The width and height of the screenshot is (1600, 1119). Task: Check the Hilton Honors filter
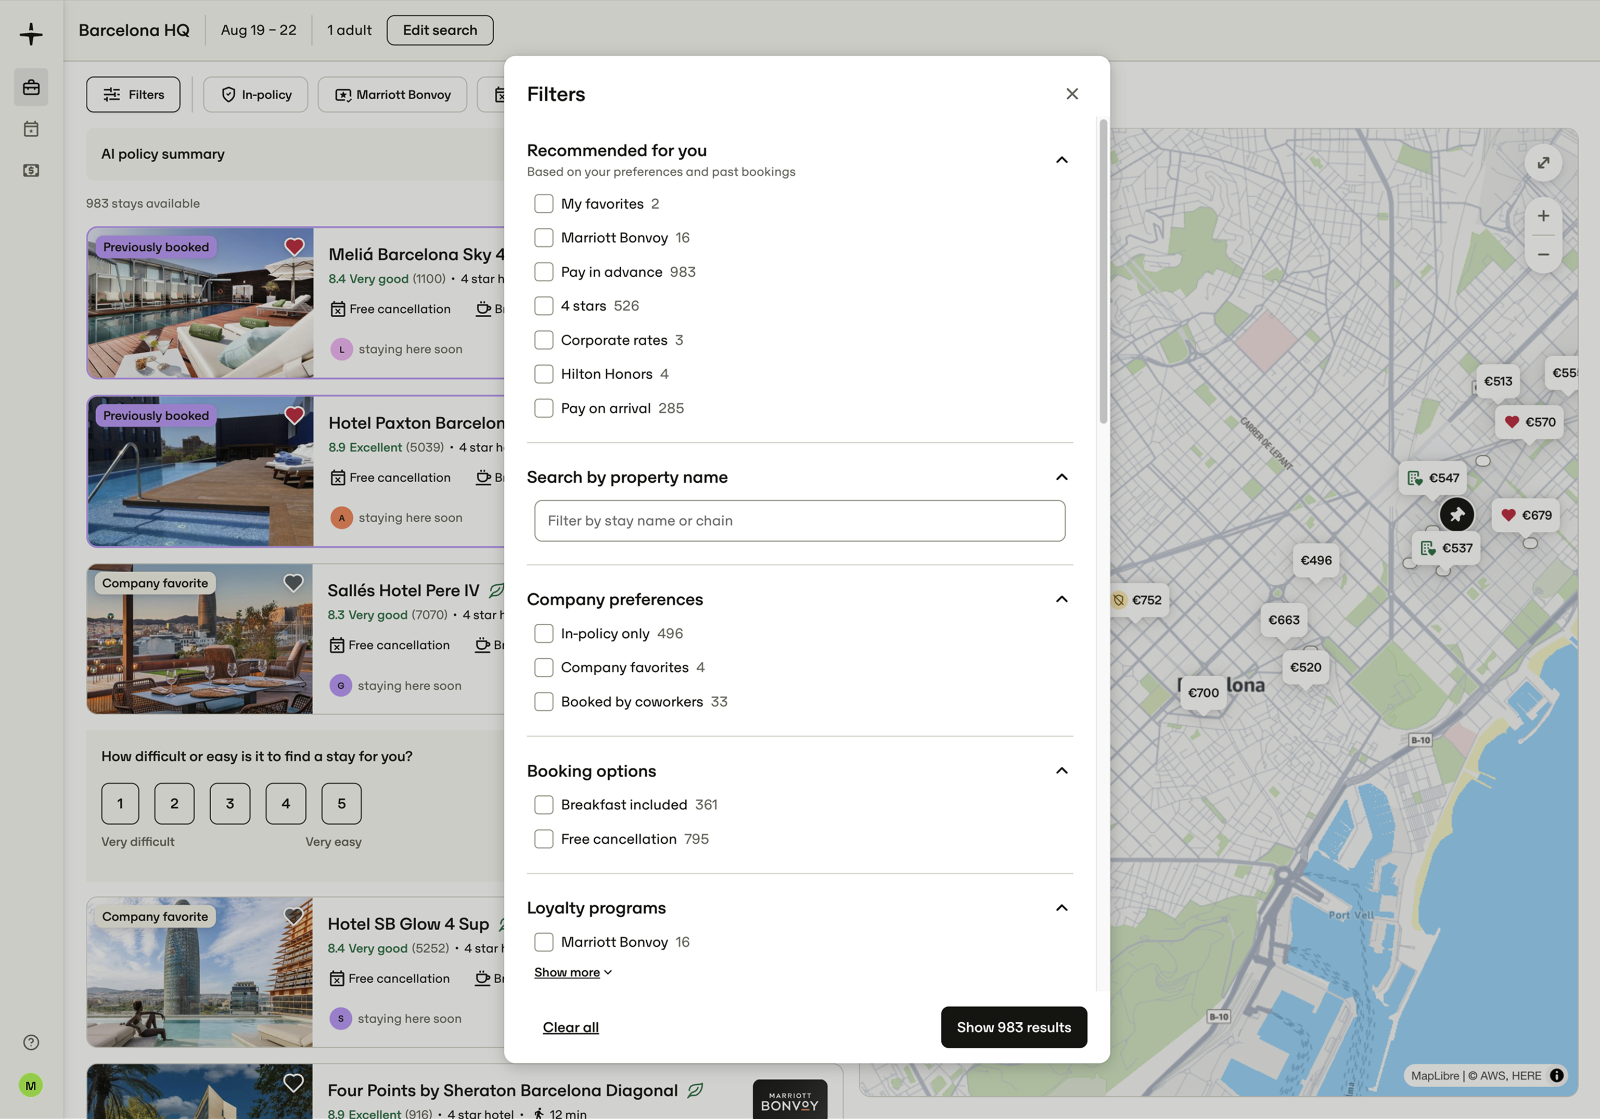pyautogui.click(x=544, y=374)
